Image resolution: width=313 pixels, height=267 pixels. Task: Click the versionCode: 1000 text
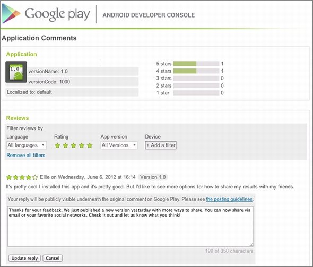tap(49, 82)
